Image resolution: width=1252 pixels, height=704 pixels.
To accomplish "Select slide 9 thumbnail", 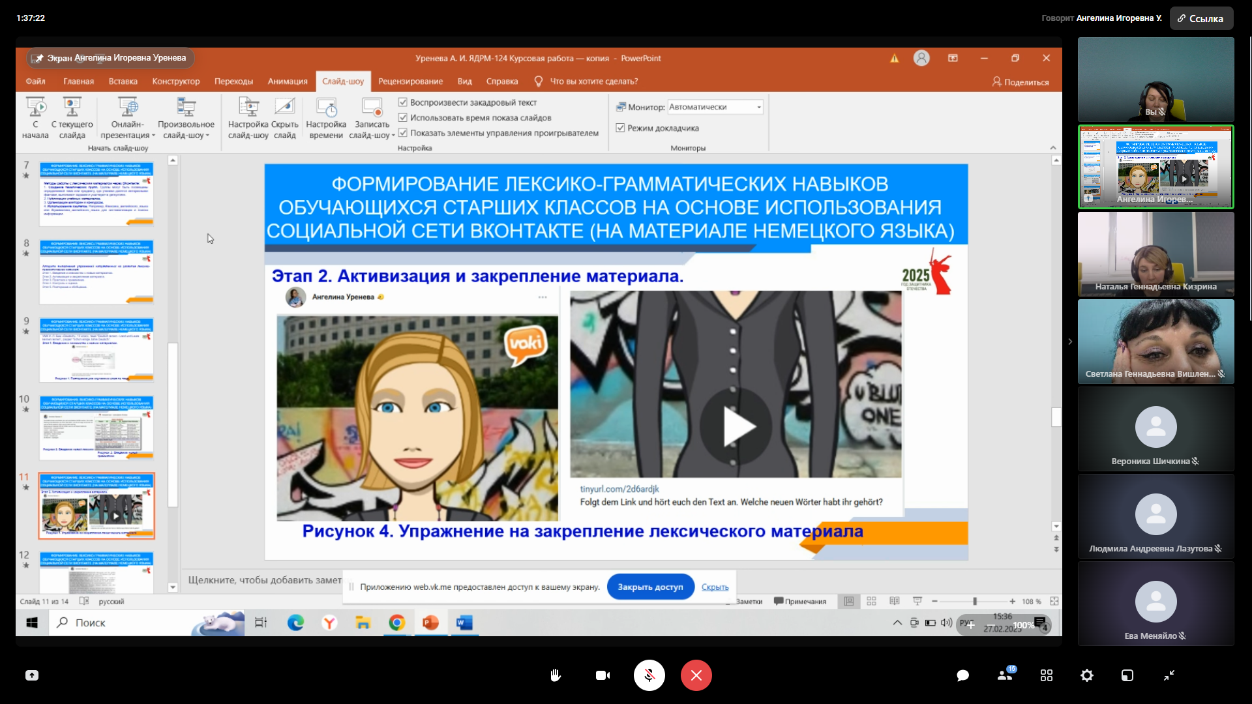I will [x=97, y=349].
